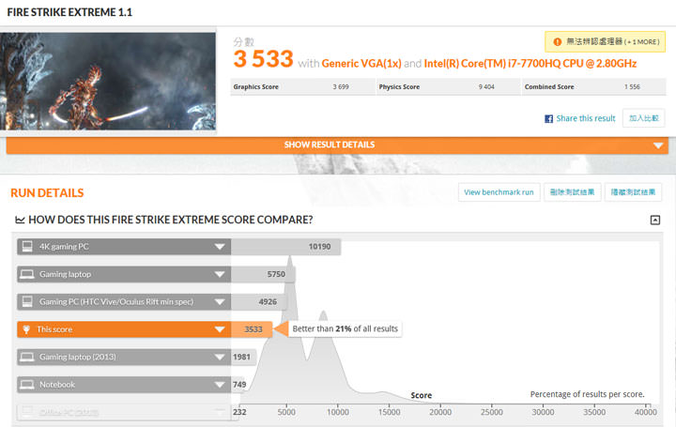The height and width of the screenshot is (427, 676).
Task: Open the Share this result link
Action: click(x=586, y=119)
